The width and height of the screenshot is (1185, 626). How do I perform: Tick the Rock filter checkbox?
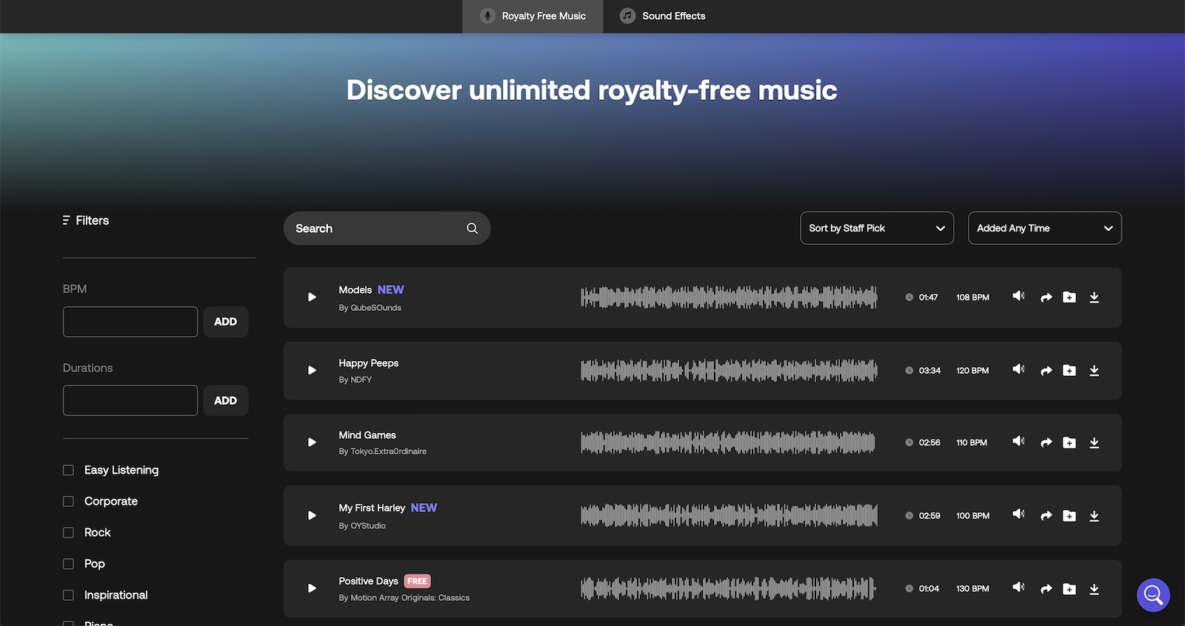(69, 533)
